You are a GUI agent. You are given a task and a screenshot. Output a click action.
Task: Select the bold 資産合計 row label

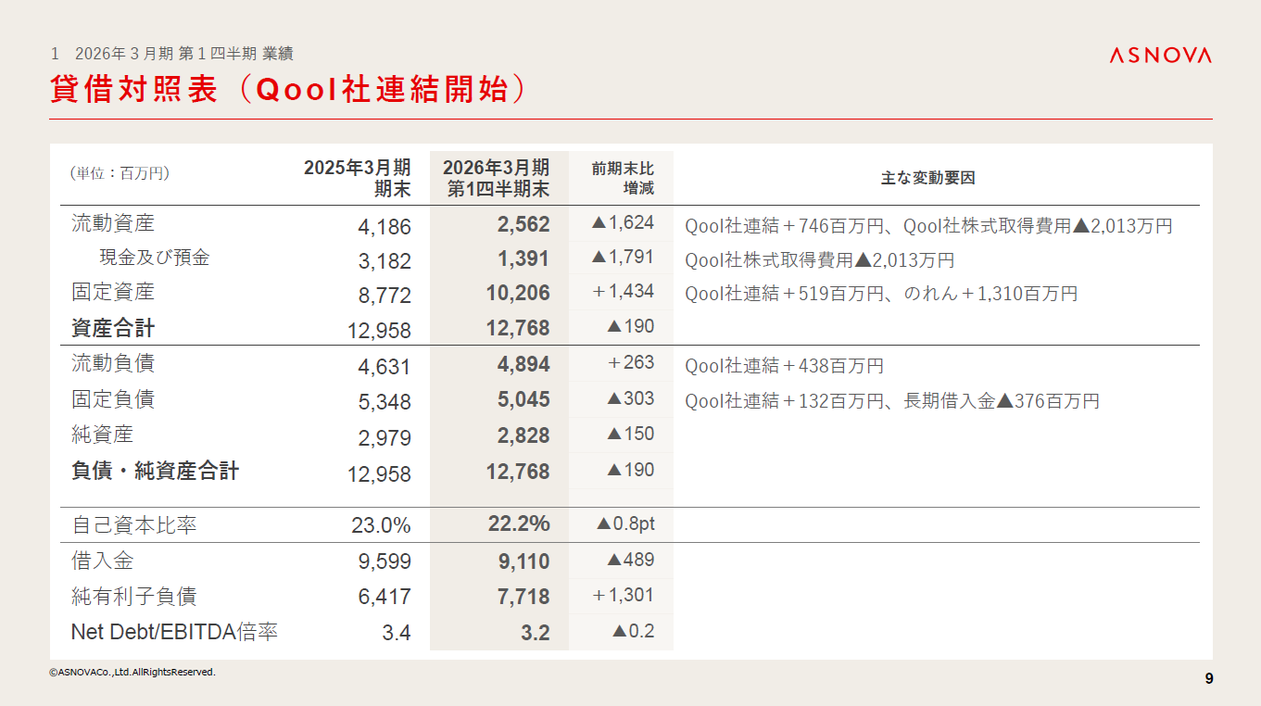113,328
